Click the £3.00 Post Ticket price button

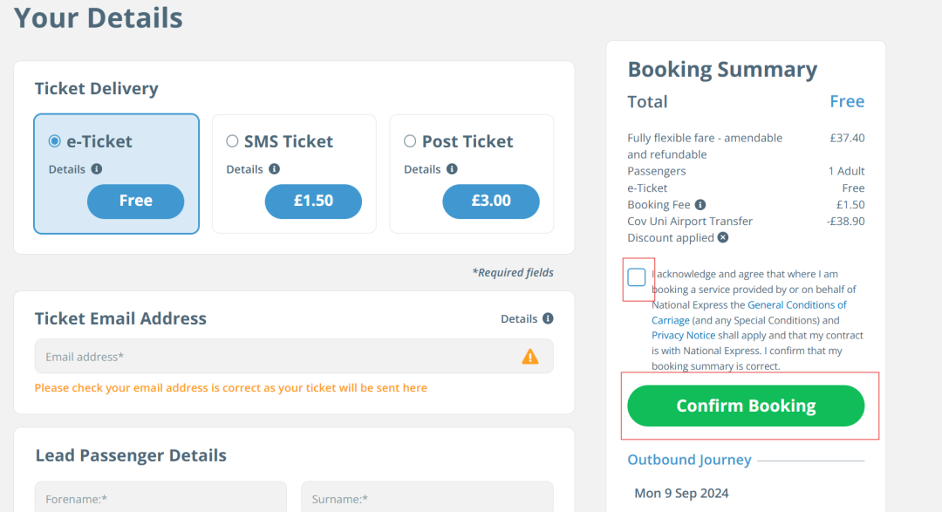(491, 201)
